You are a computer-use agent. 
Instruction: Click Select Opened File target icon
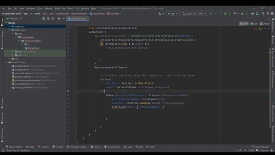[x=43, y=19]
